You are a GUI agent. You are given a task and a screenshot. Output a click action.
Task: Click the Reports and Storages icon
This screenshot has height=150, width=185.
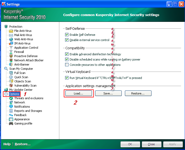[x=11, y=111]
